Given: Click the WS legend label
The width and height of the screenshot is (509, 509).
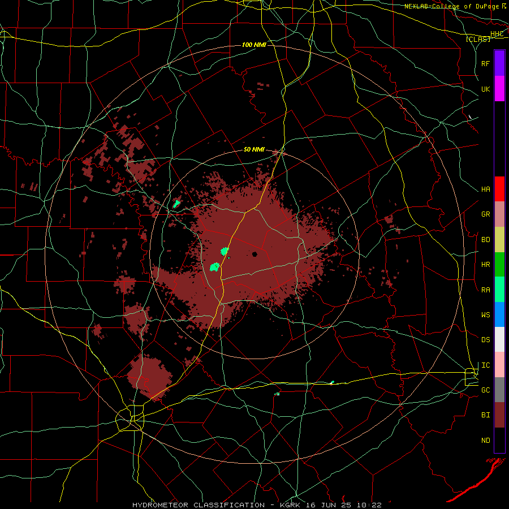Looking at the screenshot, I should click(x=485, y=314).
